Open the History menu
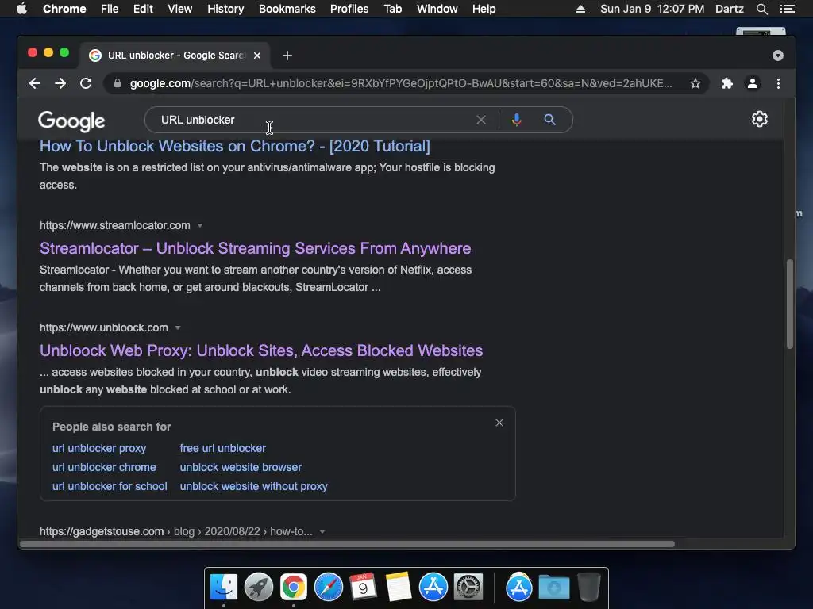 [x=225, y=9]
